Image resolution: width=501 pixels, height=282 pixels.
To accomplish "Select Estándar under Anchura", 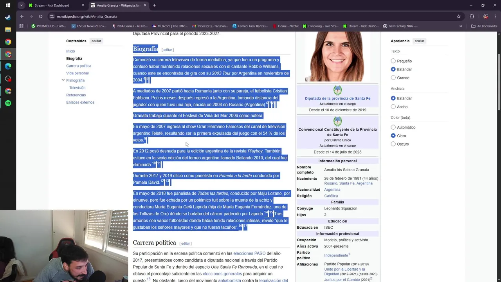I will (x=393, y=98).
